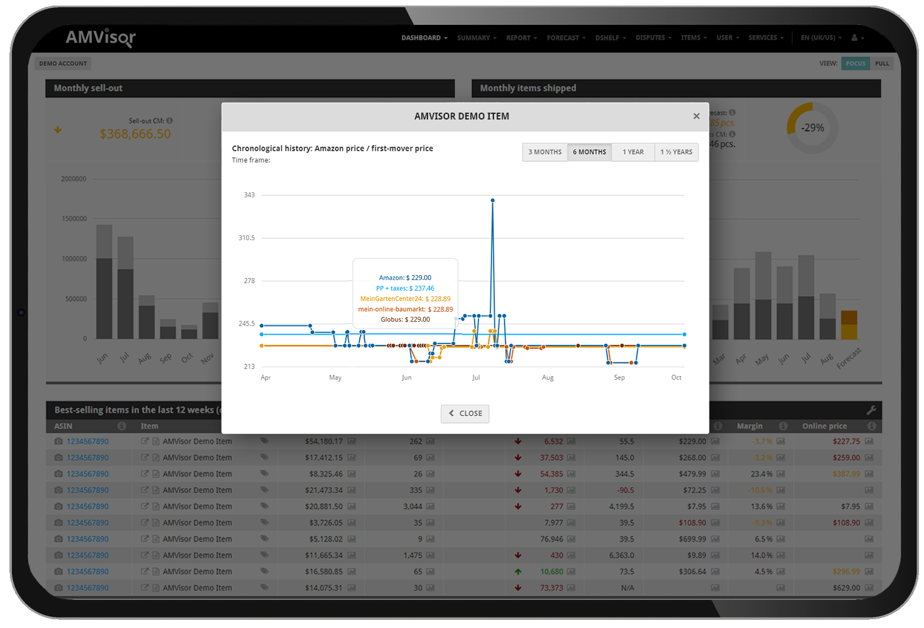Click the CLOSE button in the dialog
Image resolution: width=924 pixels, height=628 pixels.
(465, 413)
